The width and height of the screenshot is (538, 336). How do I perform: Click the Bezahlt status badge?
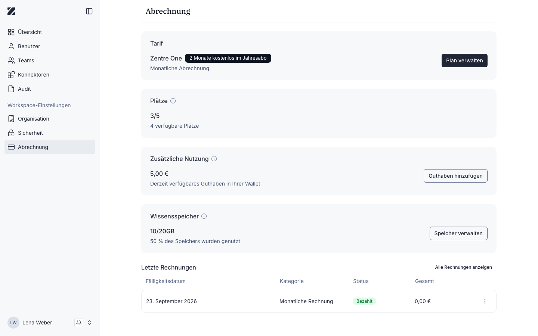point(364,301)
